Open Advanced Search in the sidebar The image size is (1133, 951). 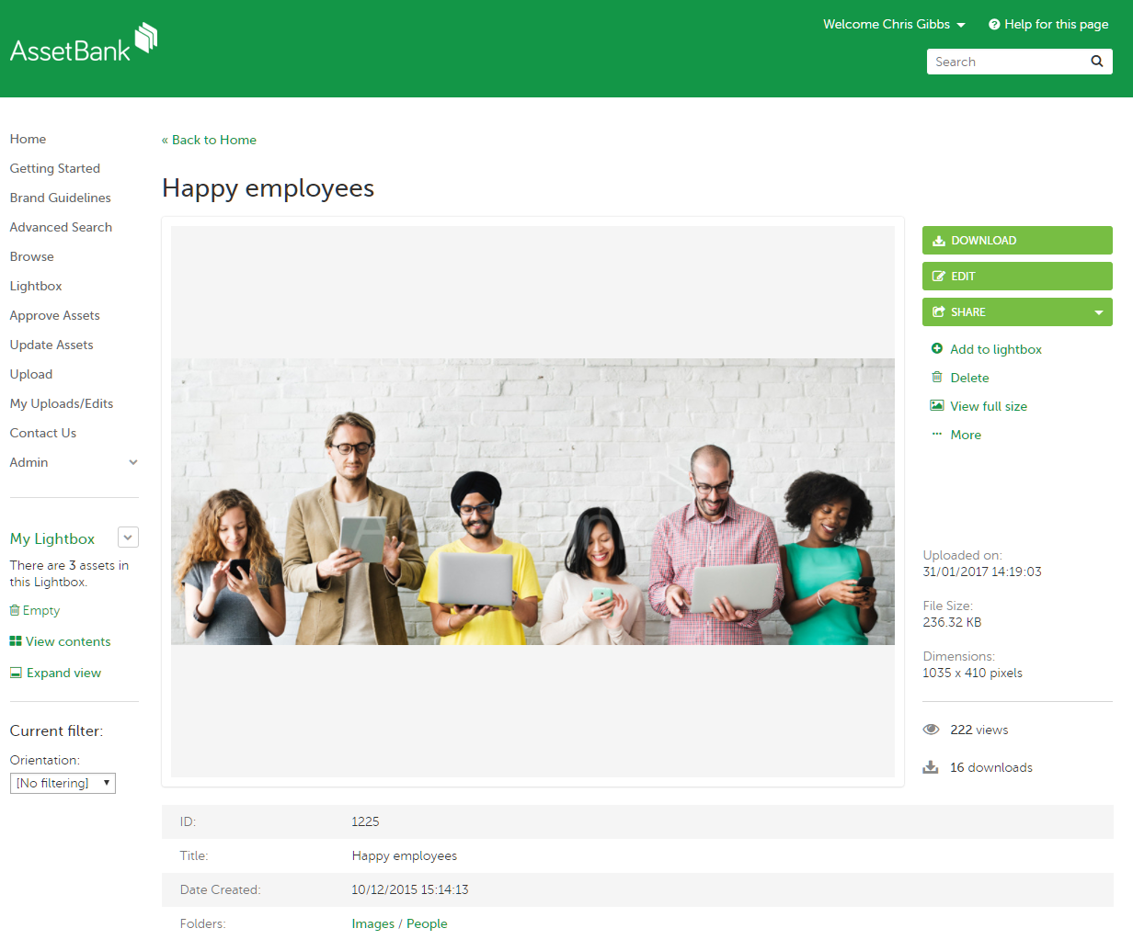(x=61, y=227)
